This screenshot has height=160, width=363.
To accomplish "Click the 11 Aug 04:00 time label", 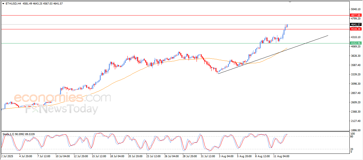I will [281, 156].
